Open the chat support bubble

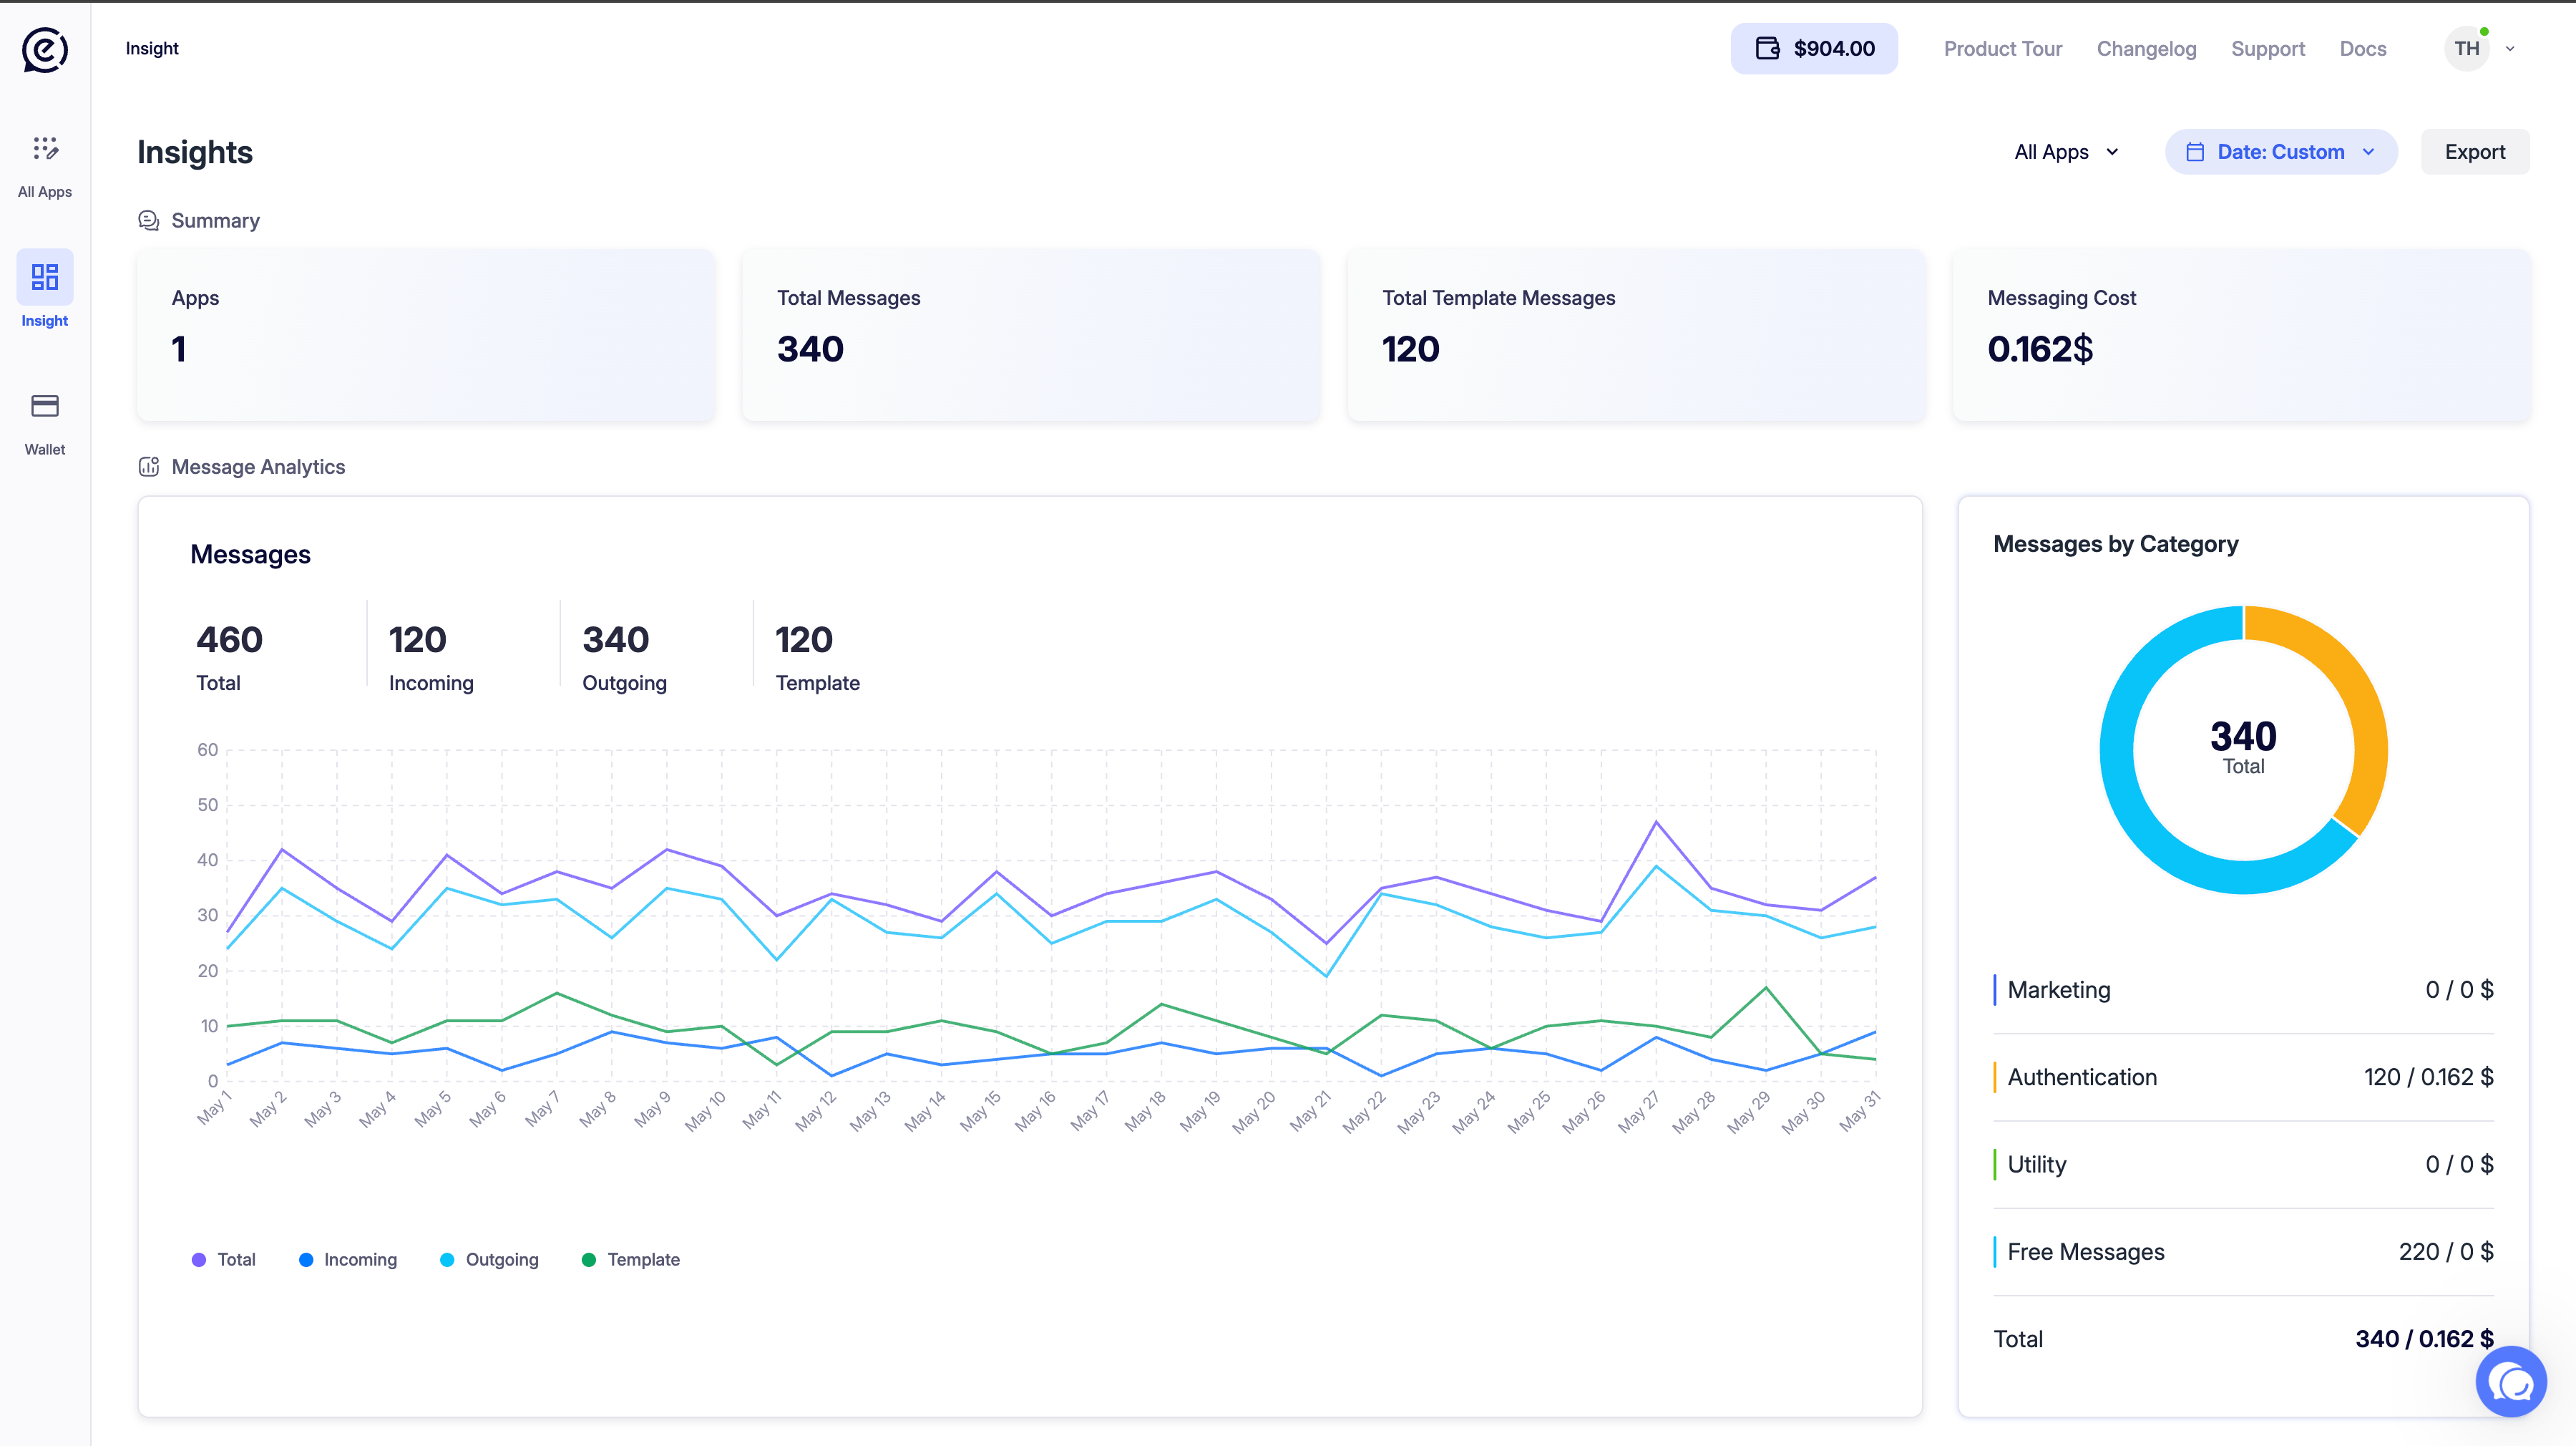[x=2511, y=1382]
